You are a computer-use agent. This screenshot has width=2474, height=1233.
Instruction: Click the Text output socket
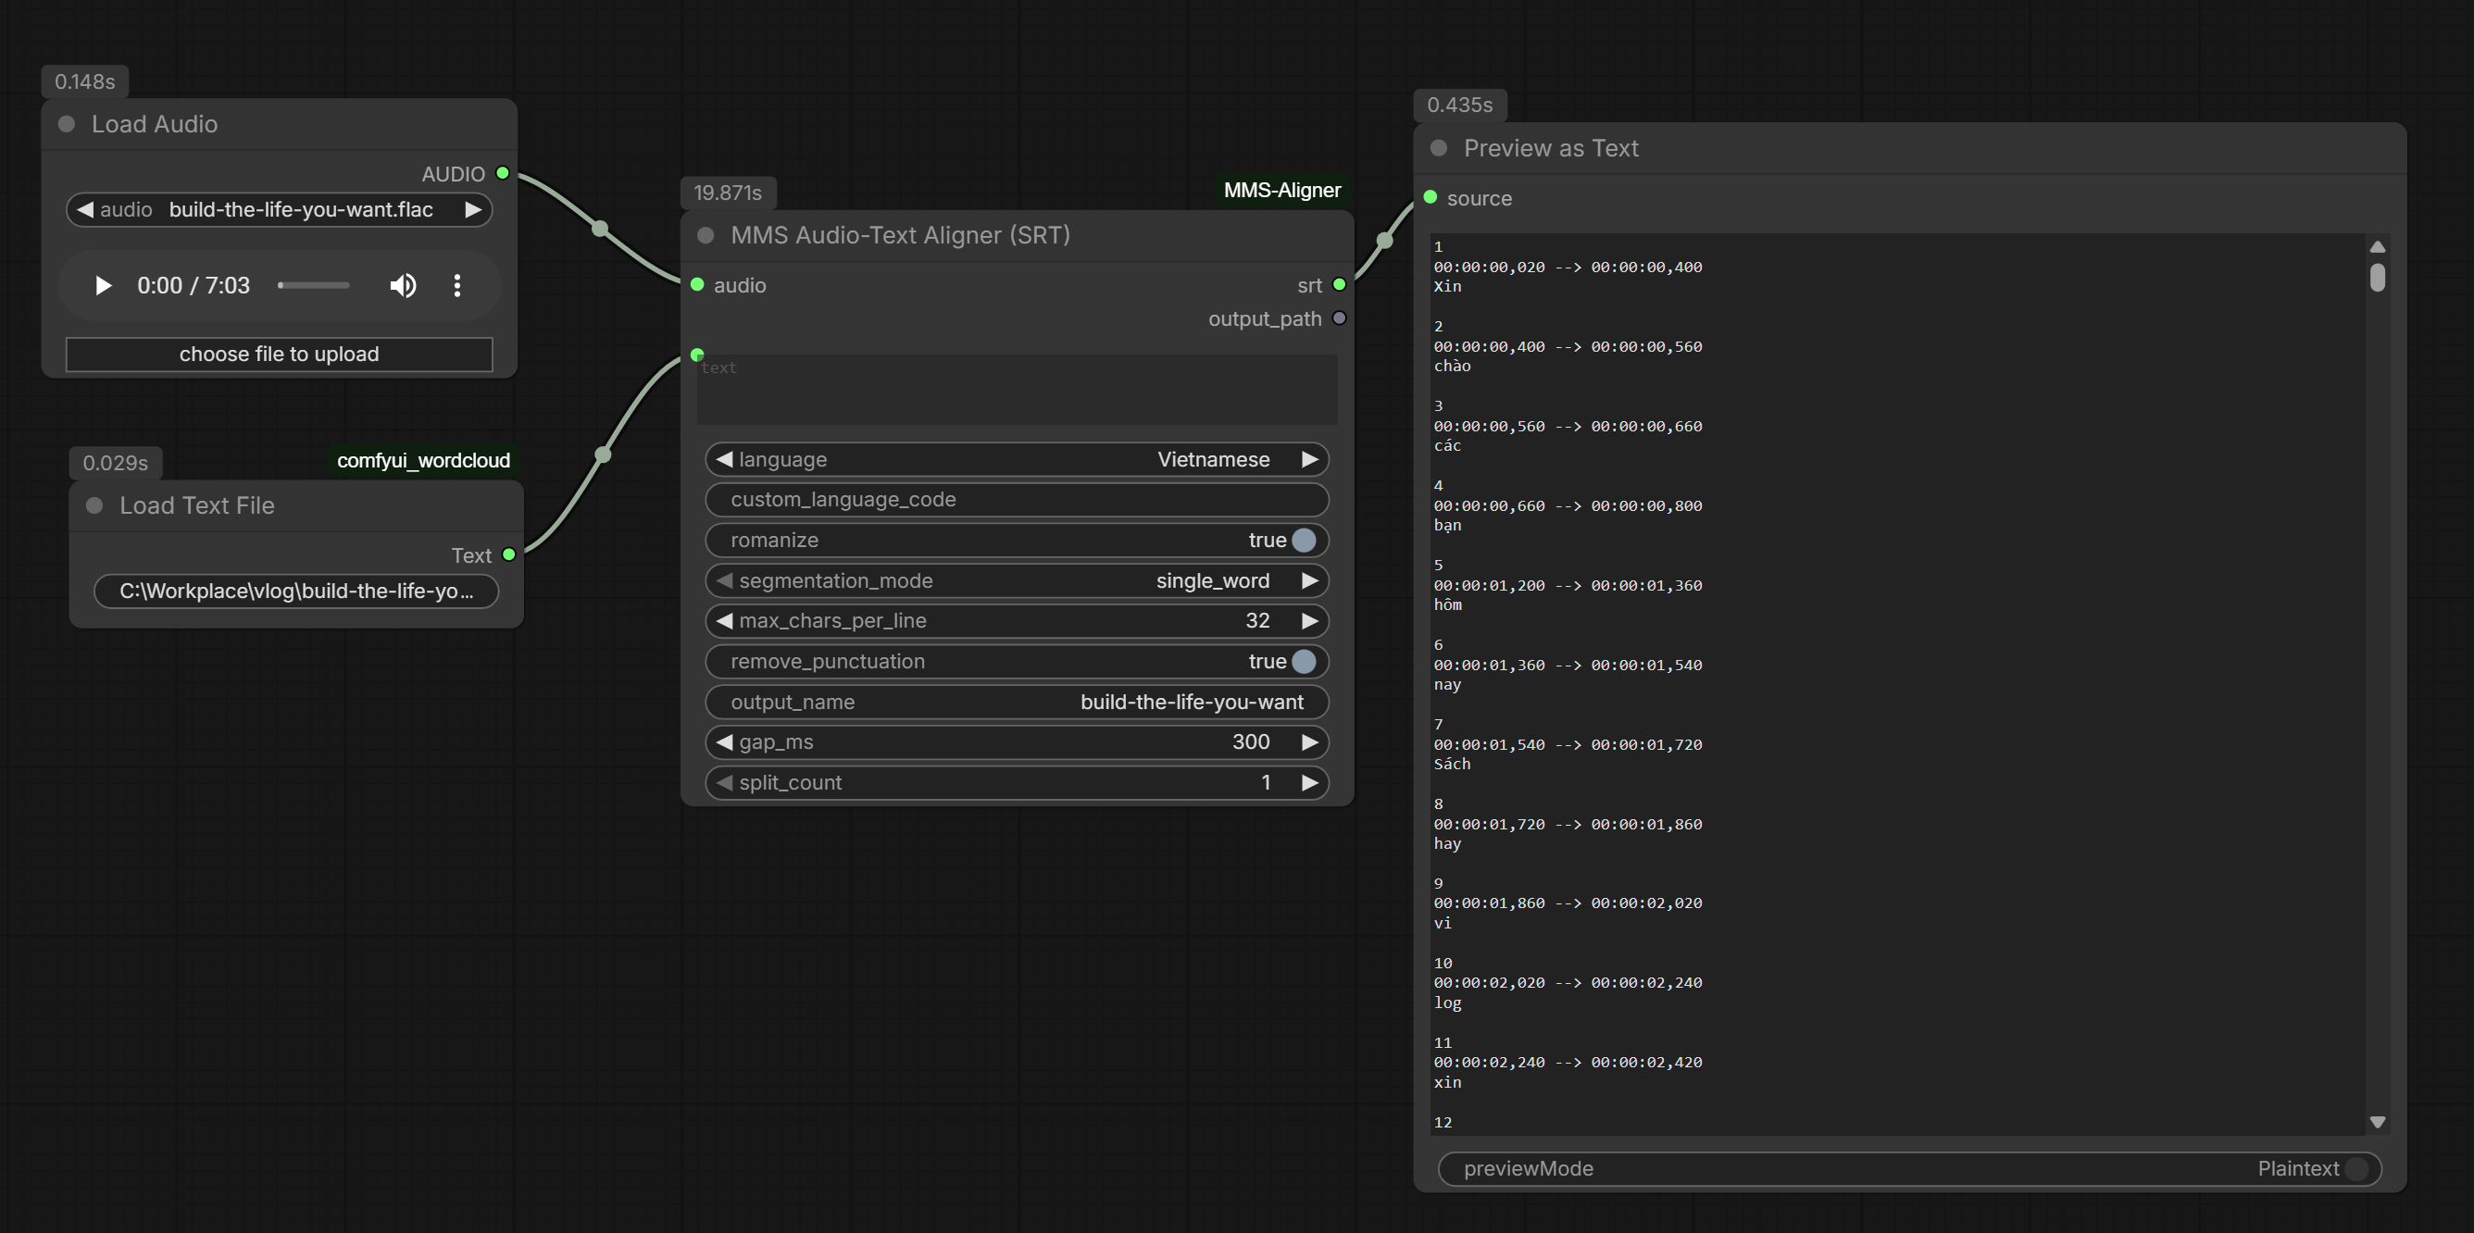[x=509, y=555]
